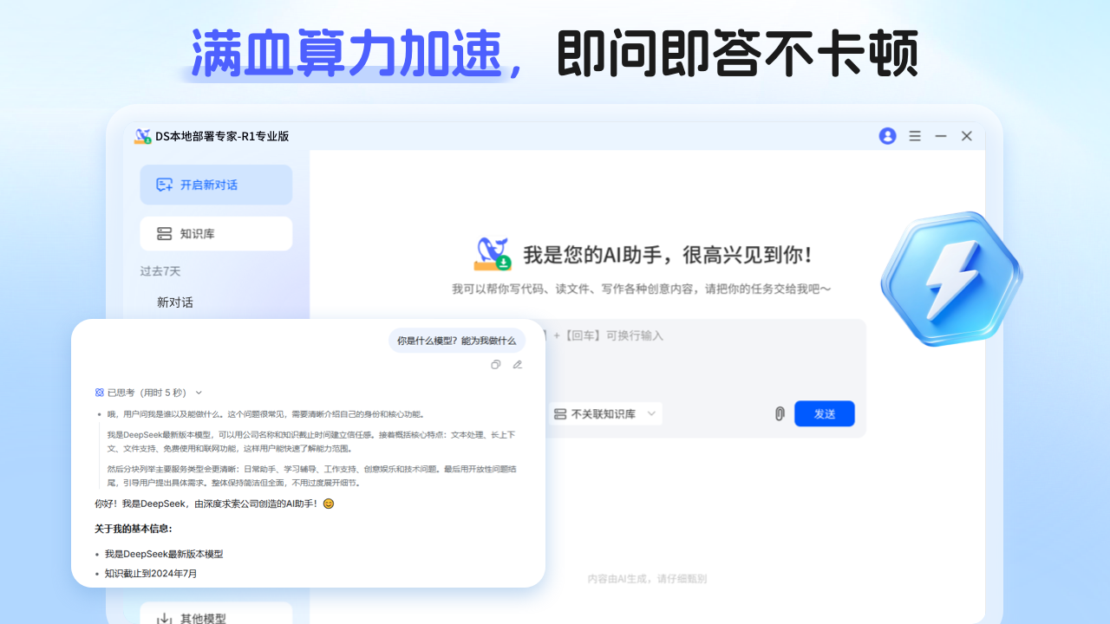1110x624 pixels.
Task: Open the hamburger menu icon at top right
Action: pos(914,136)
